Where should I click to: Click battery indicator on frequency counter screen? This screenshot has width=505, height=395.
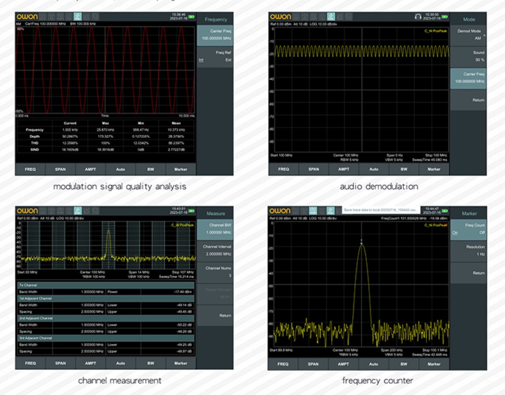(444, 211)
